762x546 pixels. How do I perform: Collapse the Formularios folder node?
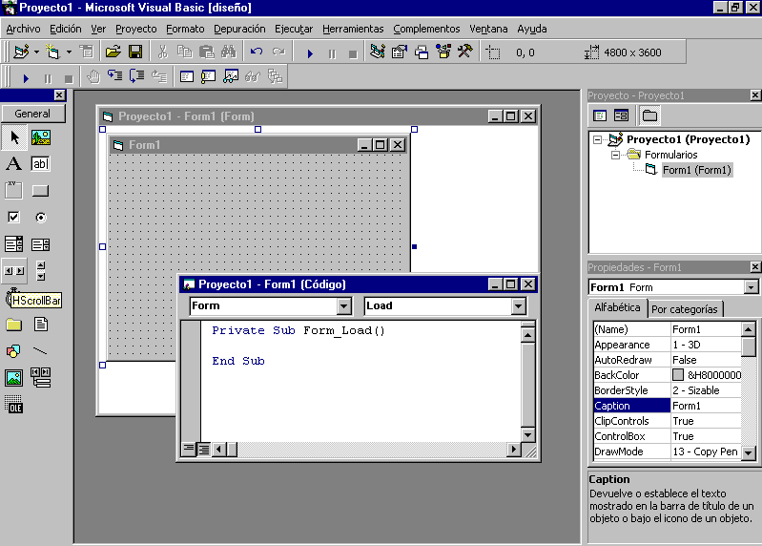click(615, 155)
